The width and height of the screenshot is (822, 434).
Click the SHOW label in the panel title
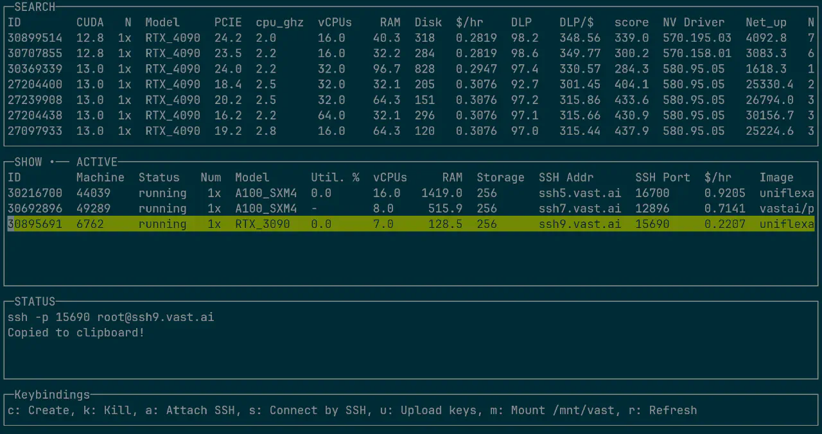(x=28, y=162)
